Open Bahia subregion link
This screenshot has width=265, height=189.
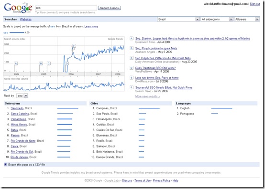14,130
